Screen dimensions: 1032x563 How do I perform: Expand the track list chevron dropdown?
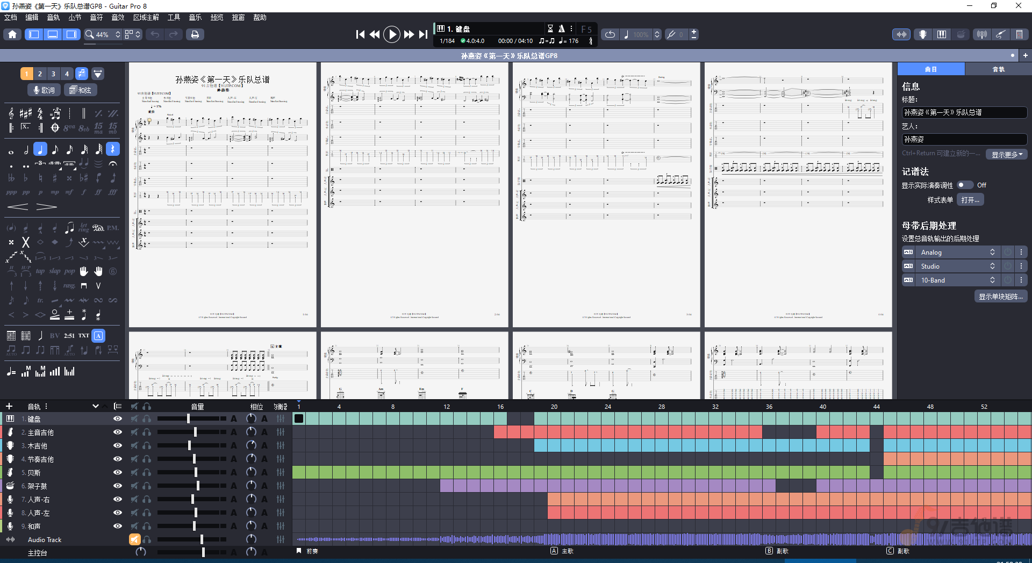[x=95, y=406]
